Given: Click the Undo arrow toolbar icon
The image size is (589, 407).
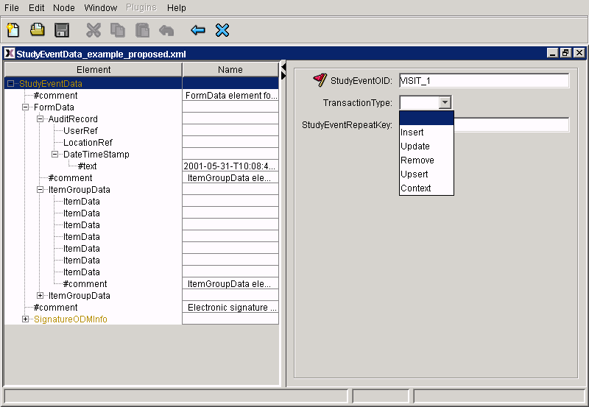Looking at the screenshot, I should pos(166,30).
